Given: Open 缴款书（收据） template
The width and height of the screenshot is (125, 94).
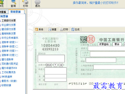Looking at the screenshot, I should (9, 81).
